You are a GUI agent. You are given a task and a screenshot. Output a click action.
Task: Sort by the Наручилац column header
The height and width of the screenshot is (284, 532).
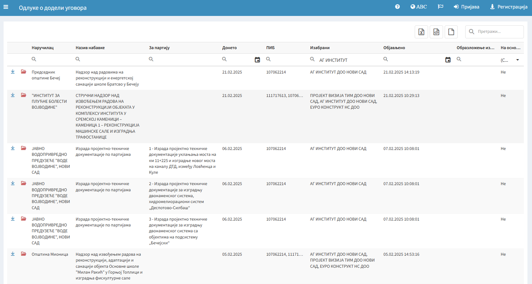(x=43, y=48)
